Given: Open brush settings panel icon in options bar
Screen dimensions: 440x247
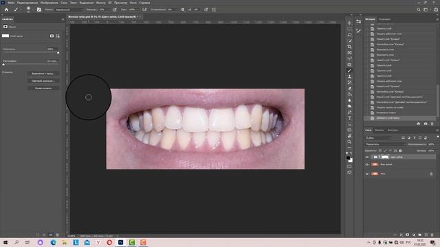Looking at the screenshot, I should [39, 10].
